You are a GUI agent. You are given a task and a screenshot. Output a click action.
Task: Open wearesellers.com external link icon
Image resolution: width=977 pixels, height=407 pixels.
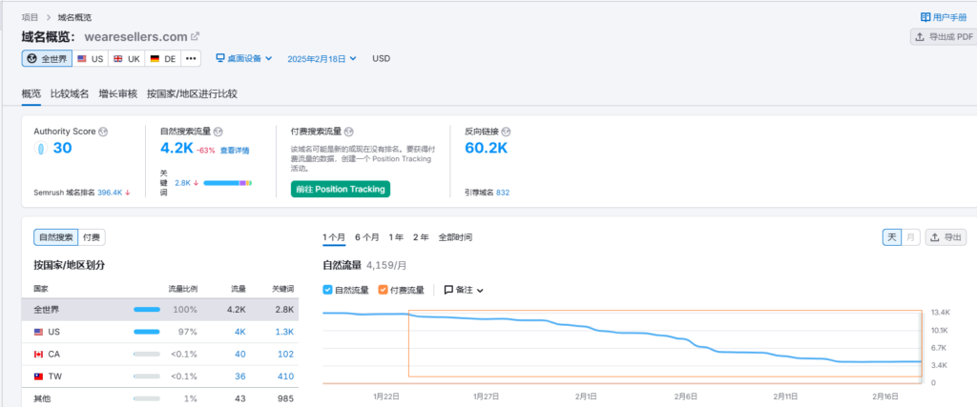point(196,36)
